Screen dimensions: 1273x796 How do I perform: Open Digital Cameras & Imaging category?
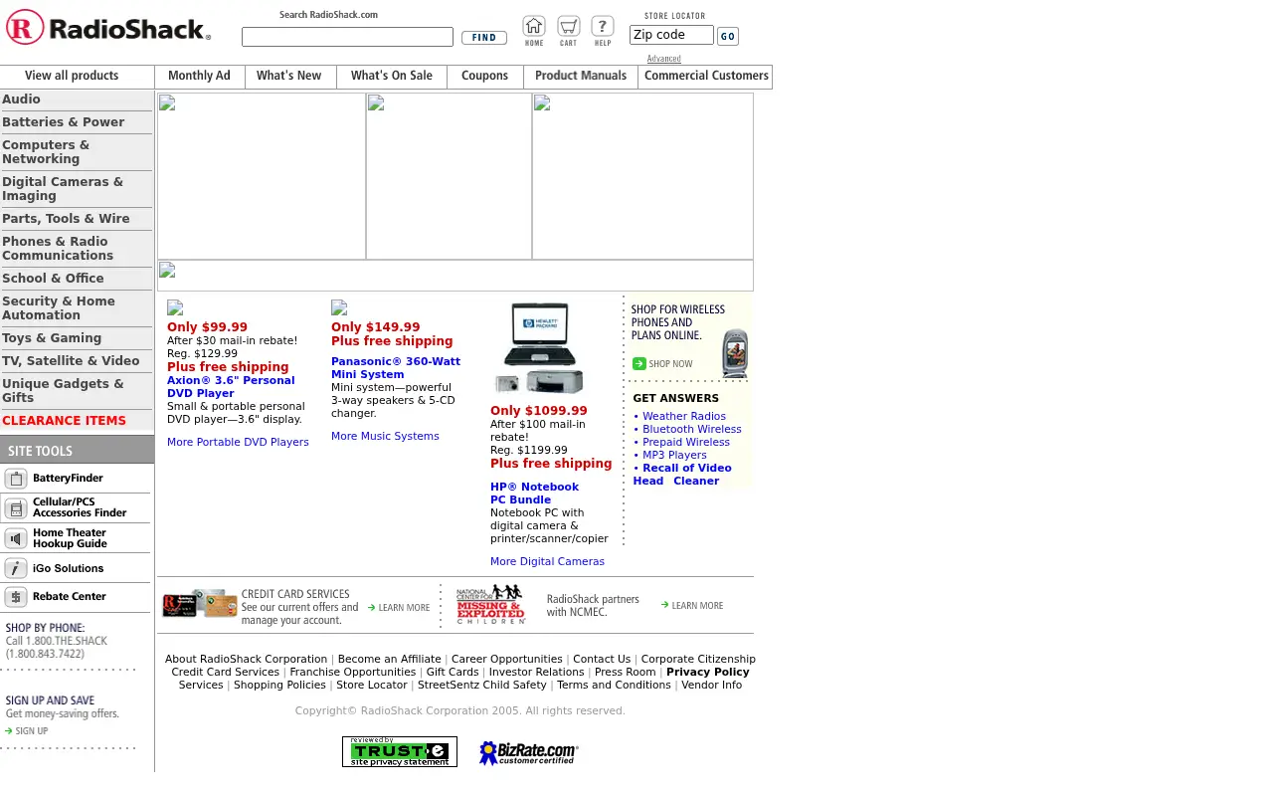click(x=63, y=189)
